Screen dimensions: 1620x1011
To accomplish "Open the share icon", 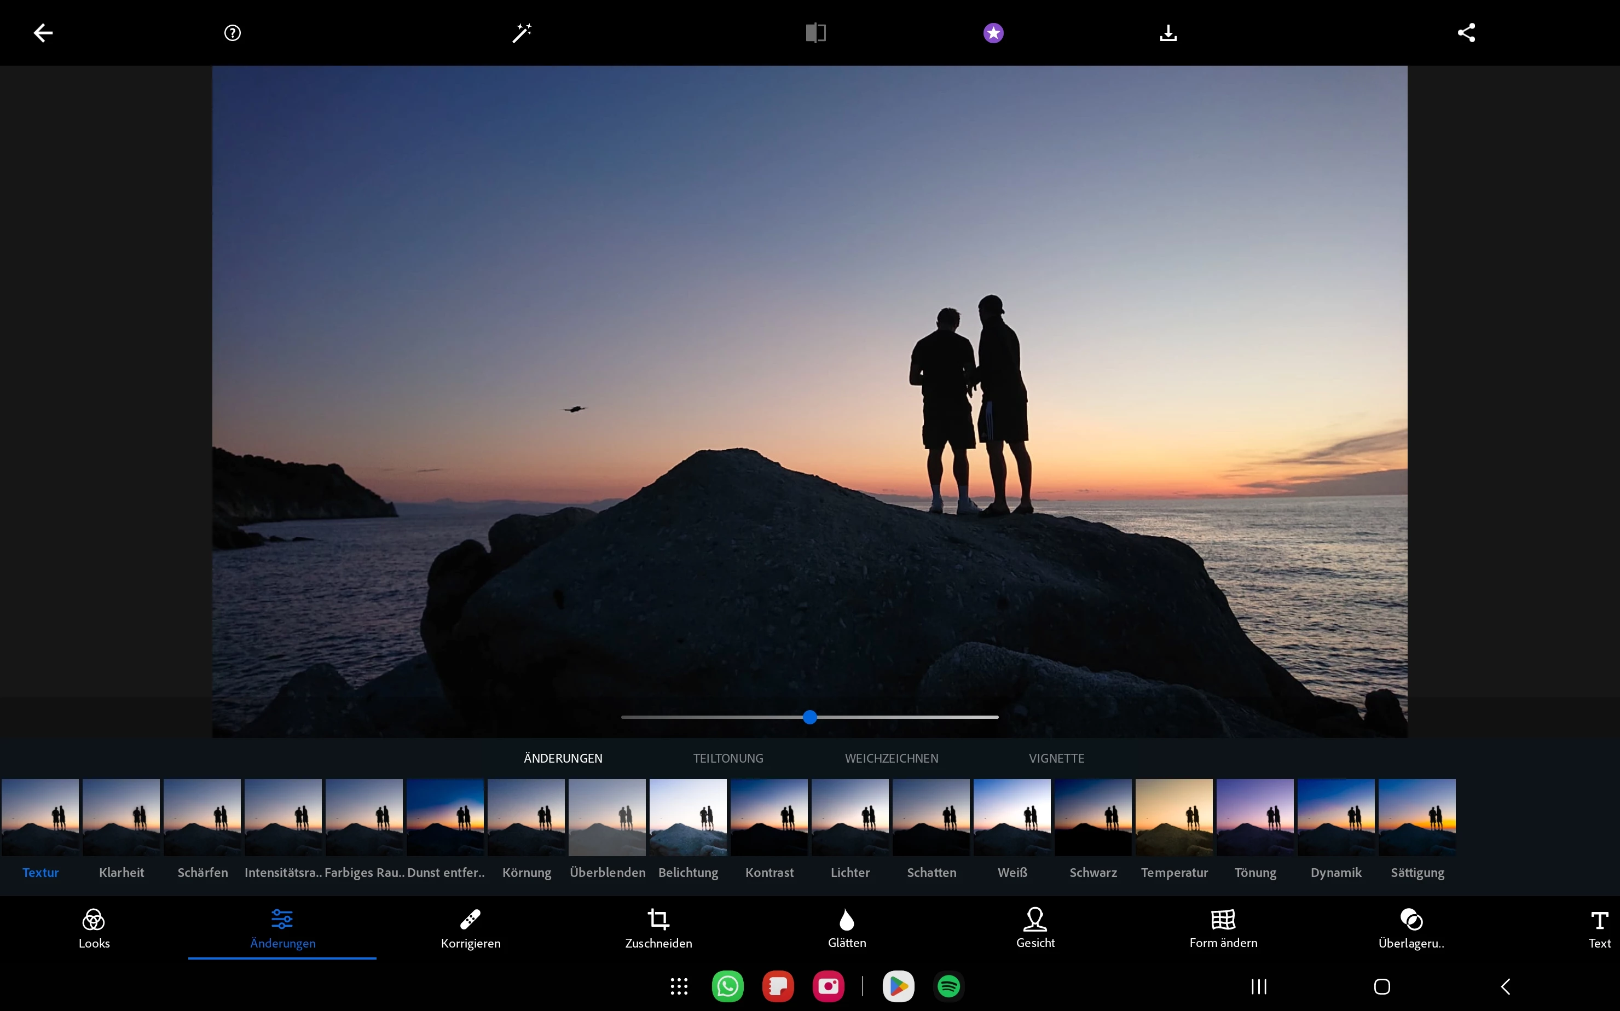I will click(x=1466, y=33).
